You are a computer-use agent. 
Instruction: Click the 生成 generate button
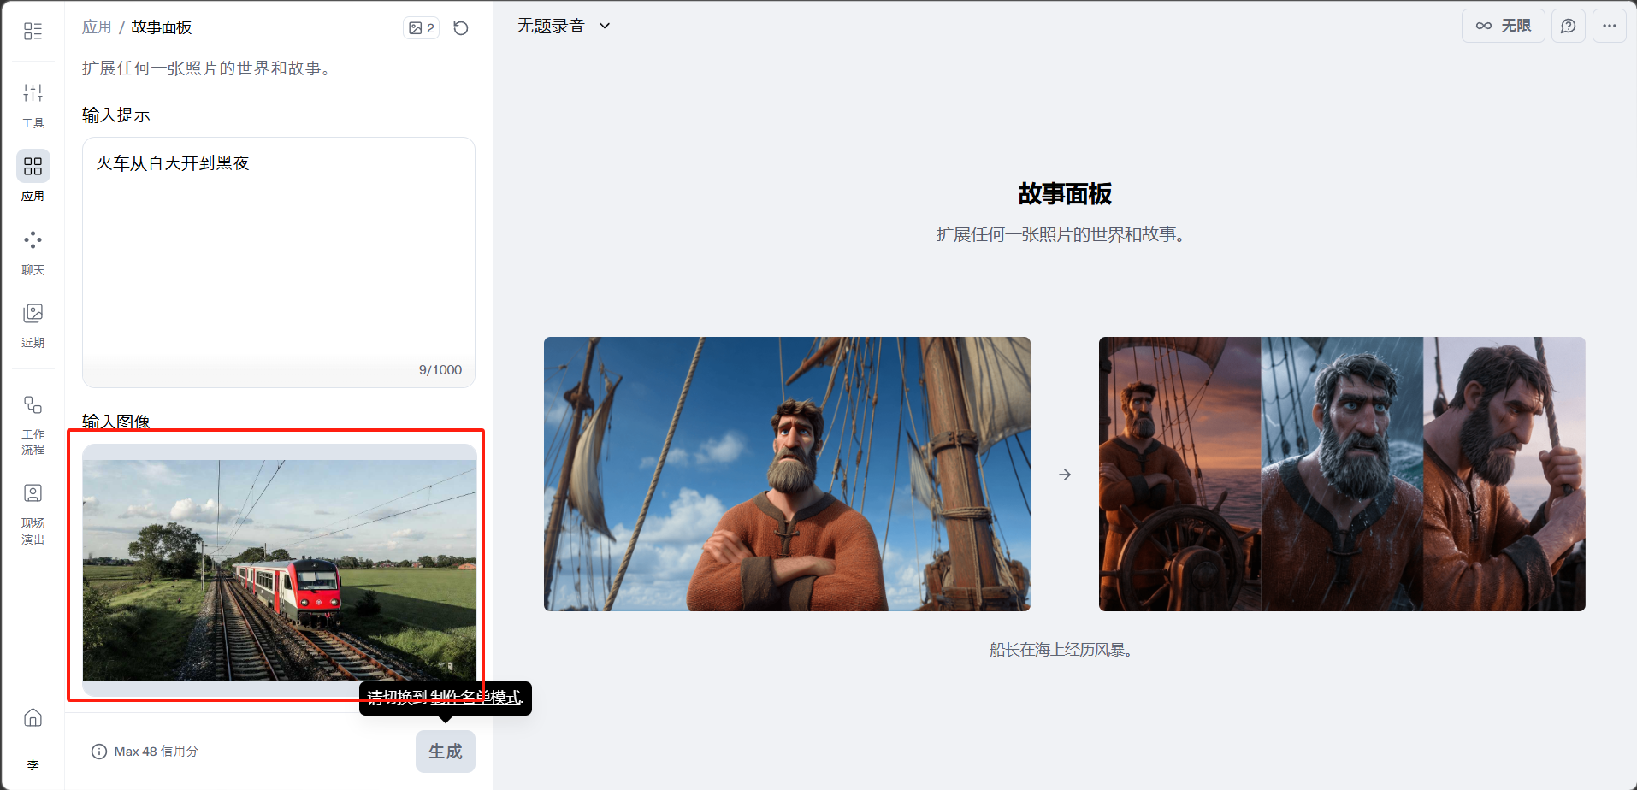tap(445, 751)
